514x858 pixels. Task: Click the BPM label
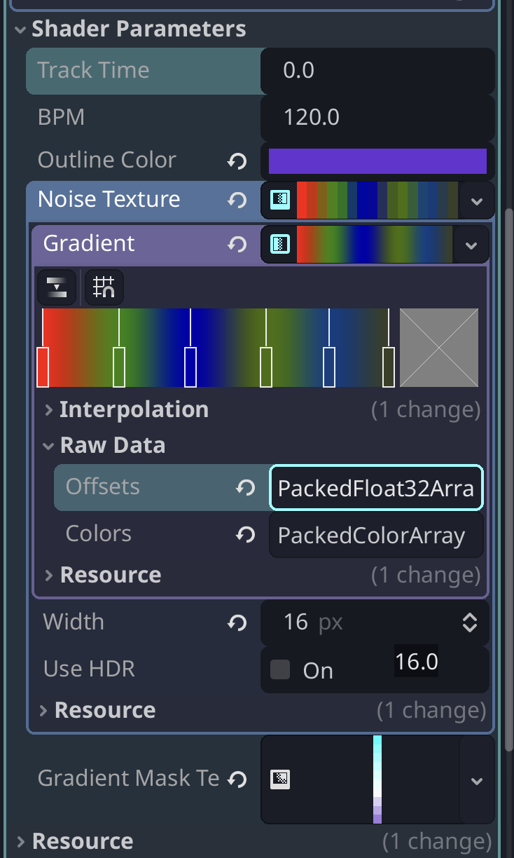tap(61, 117)
